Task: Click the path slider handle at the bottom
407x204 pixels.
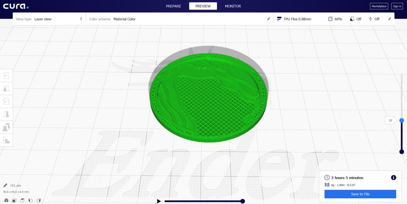Action: click(x=243, y=201)
